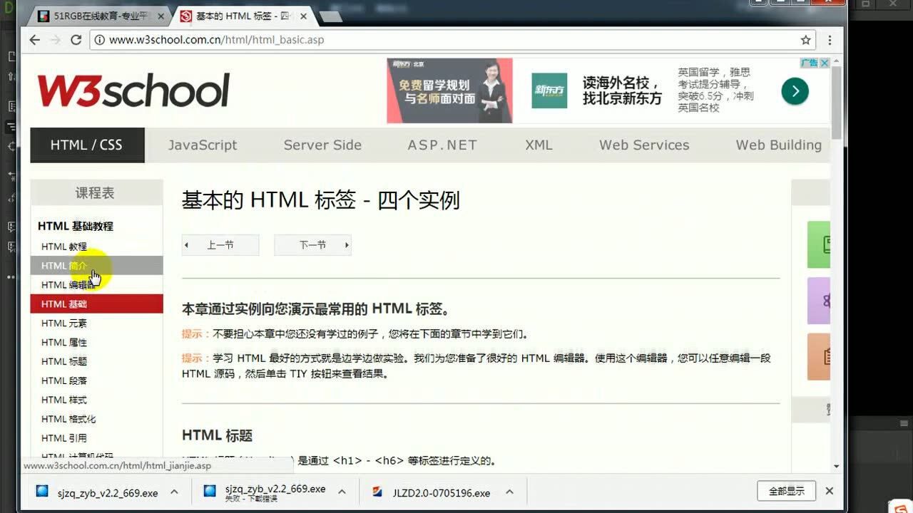Click the 全部显示 button in downloads bar
Viewport: 913px width, 513px height.
pos(786,491)
